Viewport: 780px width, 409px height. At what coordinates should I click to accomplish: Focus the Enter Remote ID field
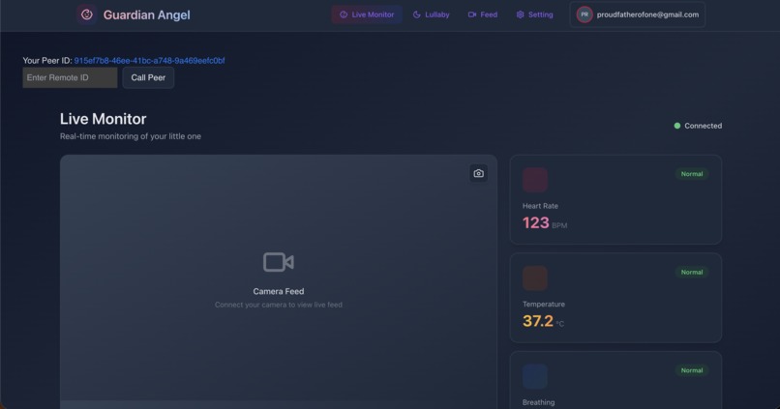(x=70, y=77)
